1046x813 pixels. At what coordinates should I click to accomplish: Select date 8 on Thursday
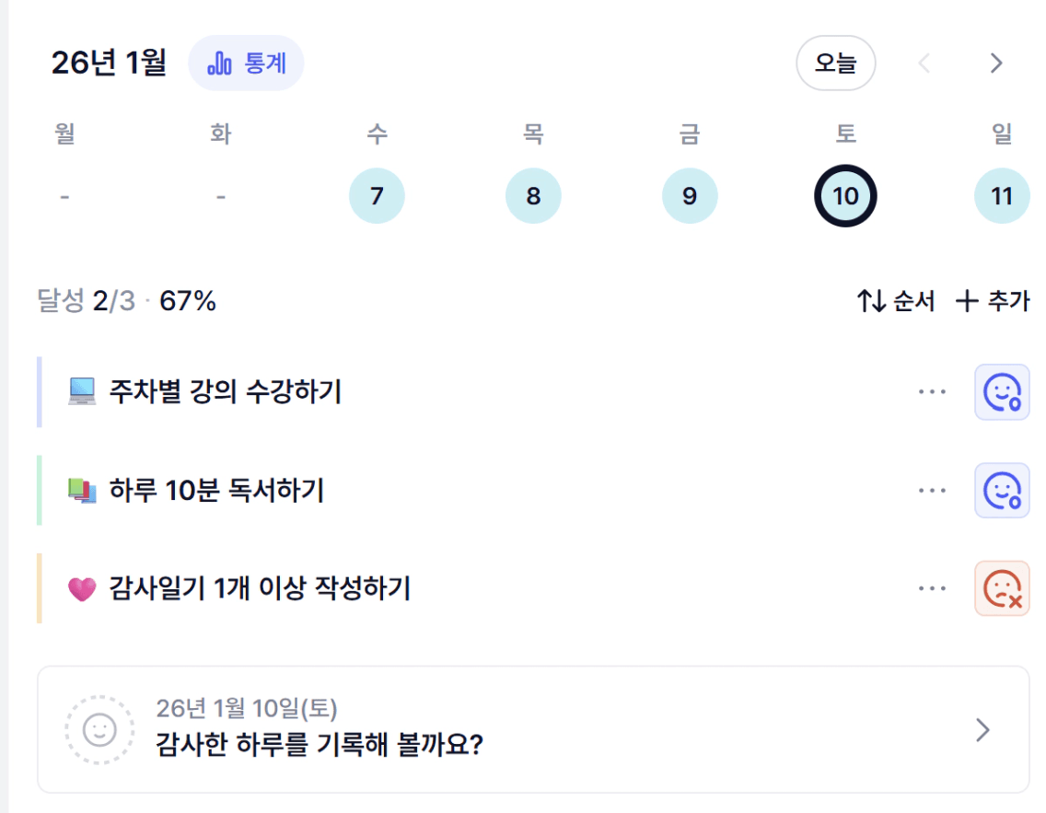coord(533,196)
